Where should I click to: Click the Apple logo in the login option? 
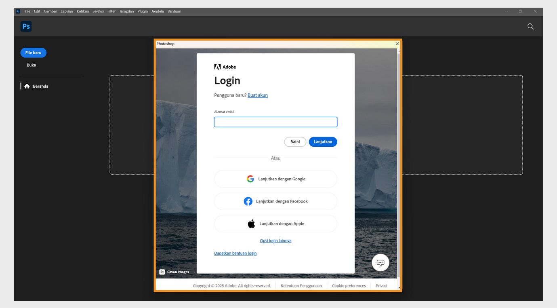point(251,223)
